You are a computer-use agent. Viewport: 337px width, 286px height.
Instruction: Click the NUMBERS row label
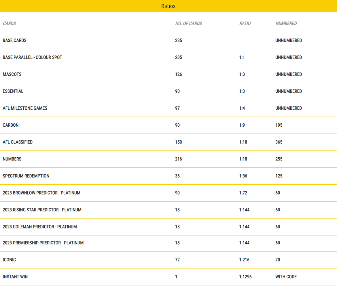(12, 159)
